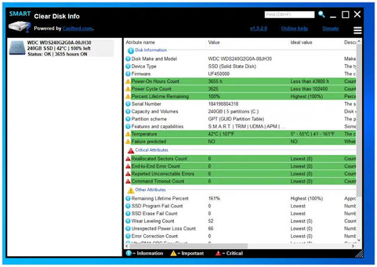Click warning icon beside Power-On Hours Count

coord(128,81)
